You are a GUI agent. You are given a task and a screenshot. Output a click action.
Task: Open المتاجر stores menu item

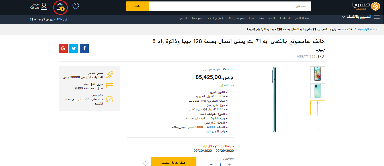184,19
